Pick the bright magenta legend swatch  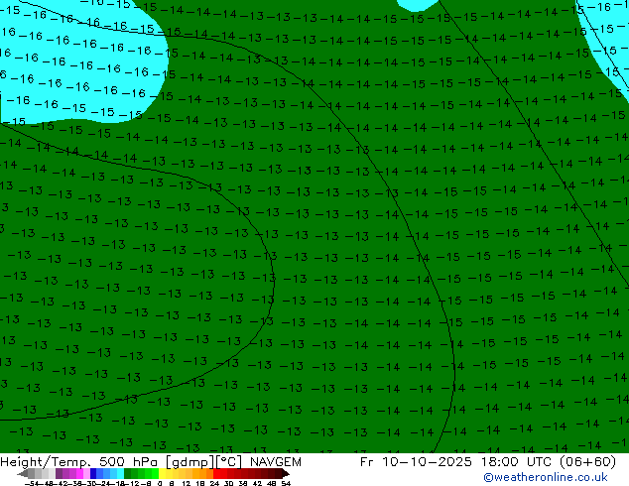pyautogui.click(x=79, y=473)
